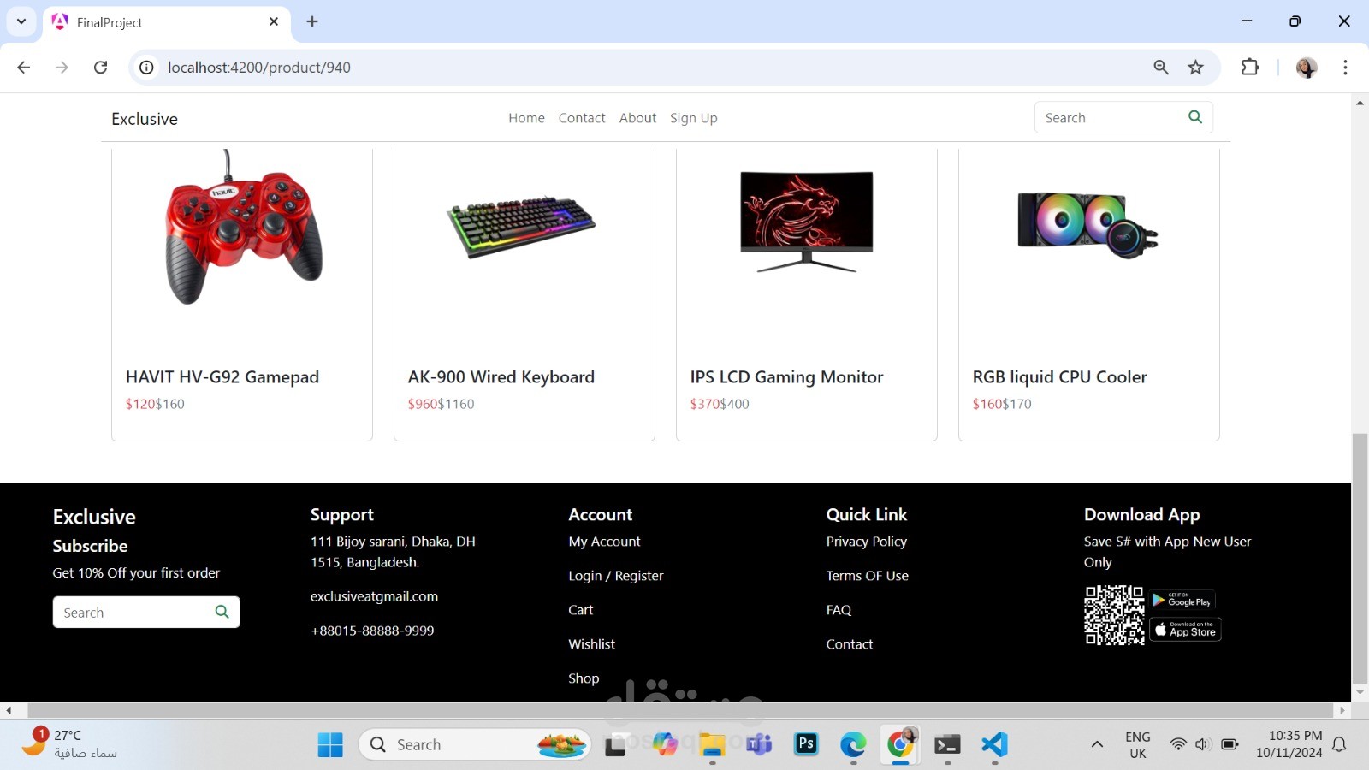The image size is (1369, 770).
Task: Click the RGB liquid CPU Cooler title
Action: click(x=1059, y=377)
